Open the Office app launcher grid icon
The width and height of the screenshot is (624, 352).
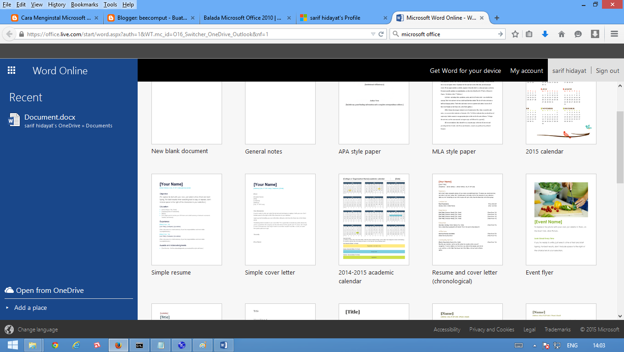point(11,70)
